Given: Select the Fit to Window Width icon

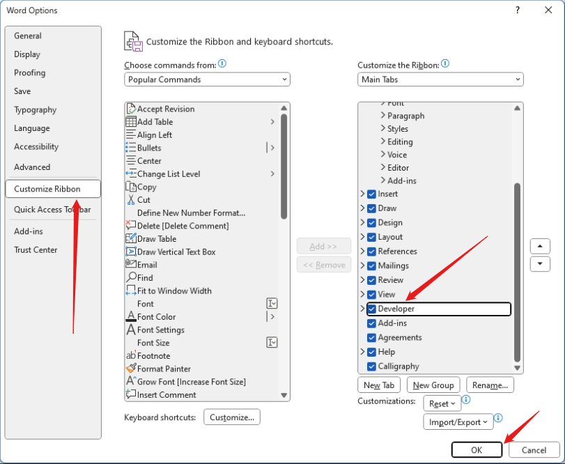Looking at the screenshot, I should pyautogui.click(x=131, y=291).
